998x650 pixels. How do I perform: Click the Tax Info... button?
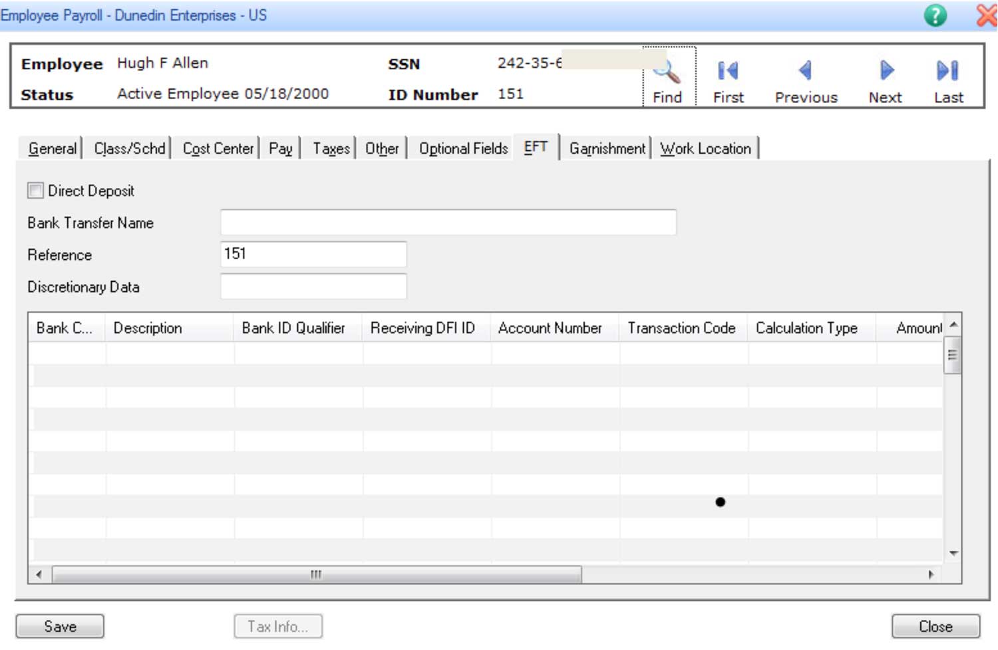[x=278, y=626]
